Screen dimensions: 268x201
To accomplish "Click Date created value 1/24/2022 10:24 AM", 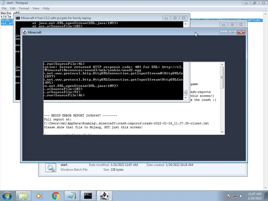I will 179,165.
